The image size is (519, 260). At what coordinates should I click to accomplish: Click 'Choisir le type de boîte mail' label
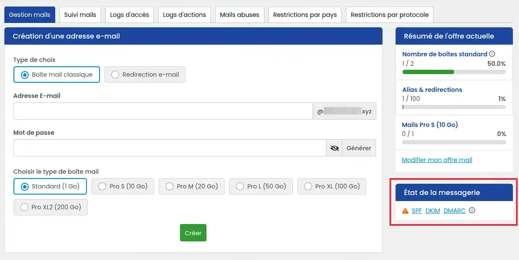[56, 172]
